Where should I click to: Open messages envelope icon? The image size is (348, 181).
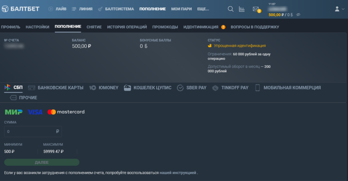point(256,9)
